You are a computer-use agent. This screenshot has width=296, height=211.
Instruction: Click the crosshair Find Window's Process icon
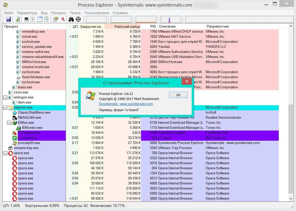coord(78,19)
